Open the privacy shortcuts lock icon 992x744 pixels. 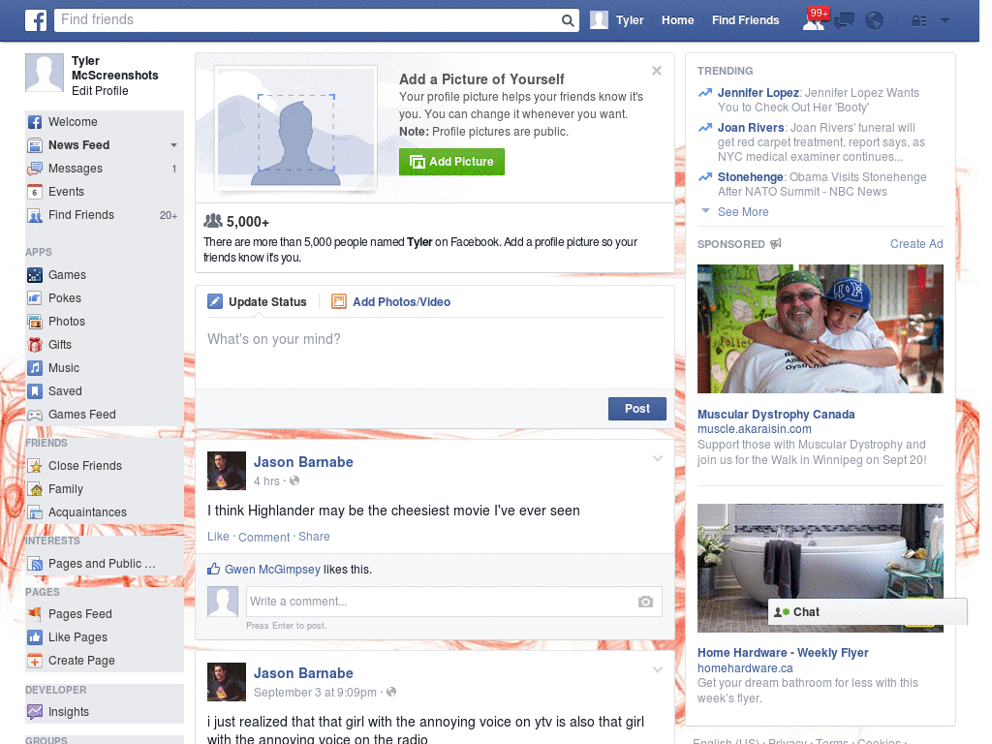pyautogui.click(x=918, y=21)
